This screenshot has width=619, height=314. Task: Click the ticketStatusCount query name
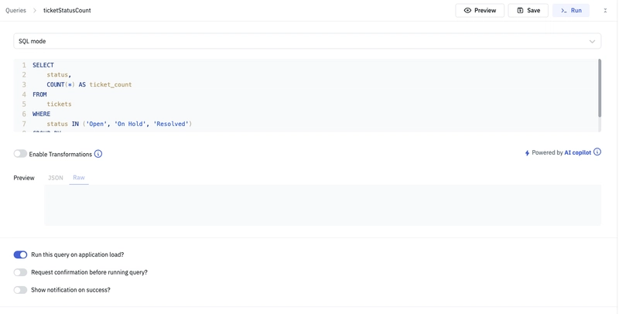(x=67, y=11)
